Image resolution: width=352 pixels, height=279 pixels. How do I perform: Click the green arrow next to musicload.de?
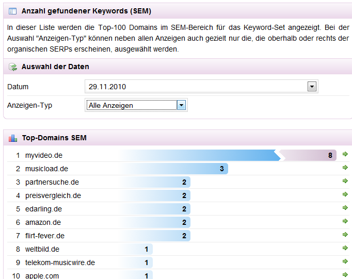coord(345,168)
